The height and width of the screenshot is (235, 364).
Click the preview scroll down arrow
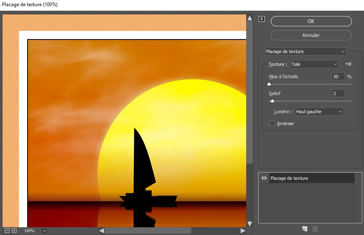tap(250, 223)
